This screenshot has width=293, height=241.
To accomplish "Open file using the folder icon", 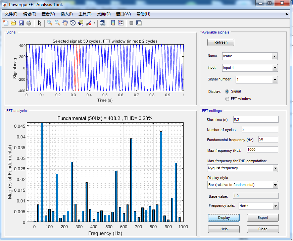I will coord(13,23).
